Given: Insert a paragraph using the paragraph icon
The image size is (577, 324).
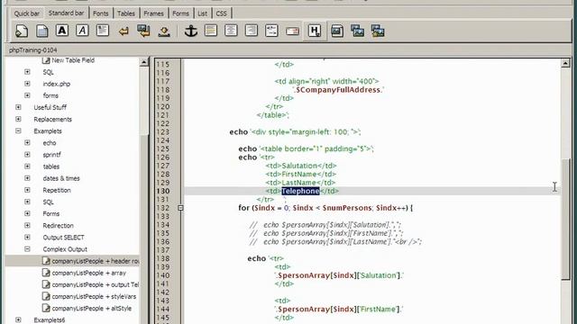Looking at the screenshot, I should [x=102, y=31].
